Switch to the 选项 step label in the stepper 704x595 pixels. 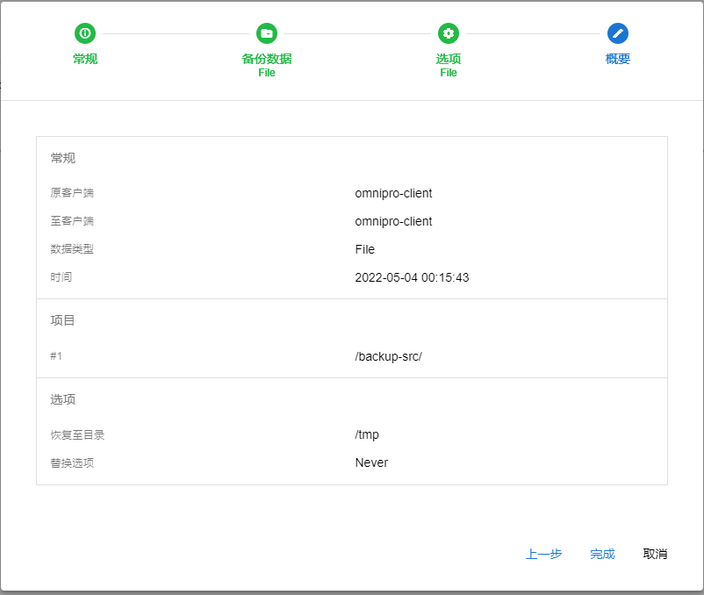coord(449,59)
